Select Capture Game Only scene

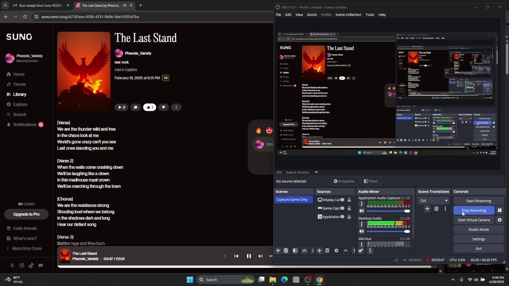[293, 200]
